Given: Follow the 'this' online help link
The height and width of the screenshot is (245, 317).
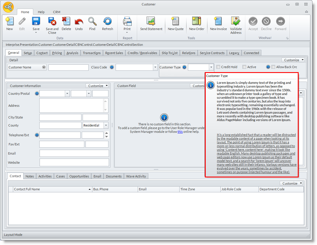Looking at the screenshot, I should [x=180, y=132].
